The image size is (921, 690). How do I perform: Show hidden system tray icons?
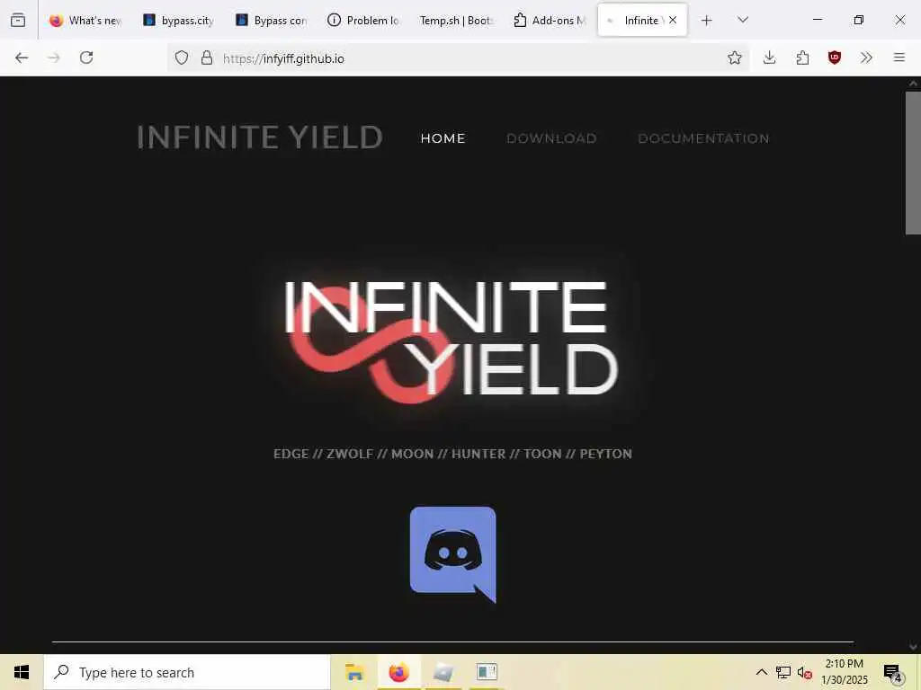(x=761, y=672)
